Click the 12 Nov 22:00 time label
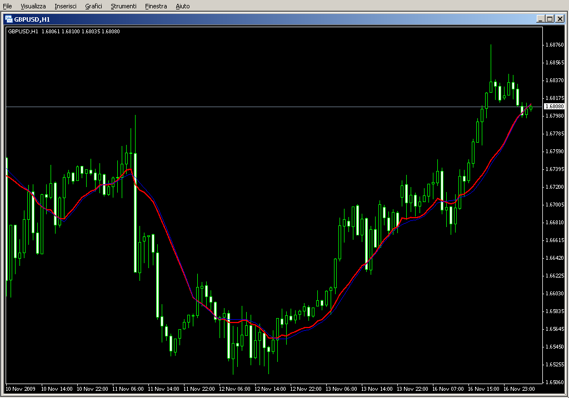The height and width of the screenshot is (398, 569). [x=306, y=389]
